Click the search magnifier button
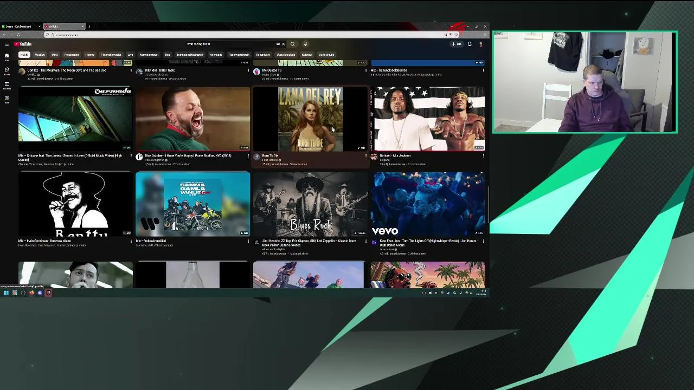Image resolution: width=694 pixels, height=390 pixels. pyautogui.click(x=292, y=44)
